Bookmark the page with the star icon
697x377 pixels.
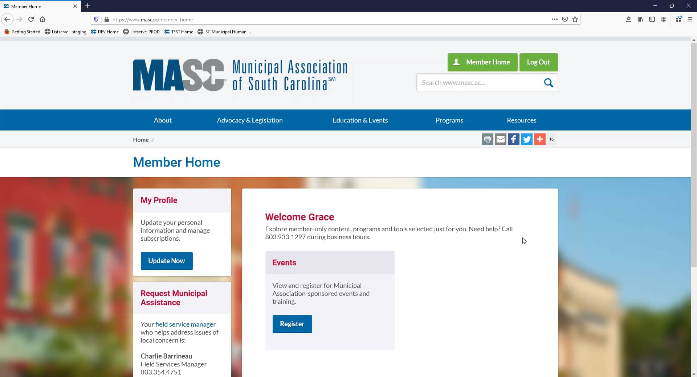575,19
